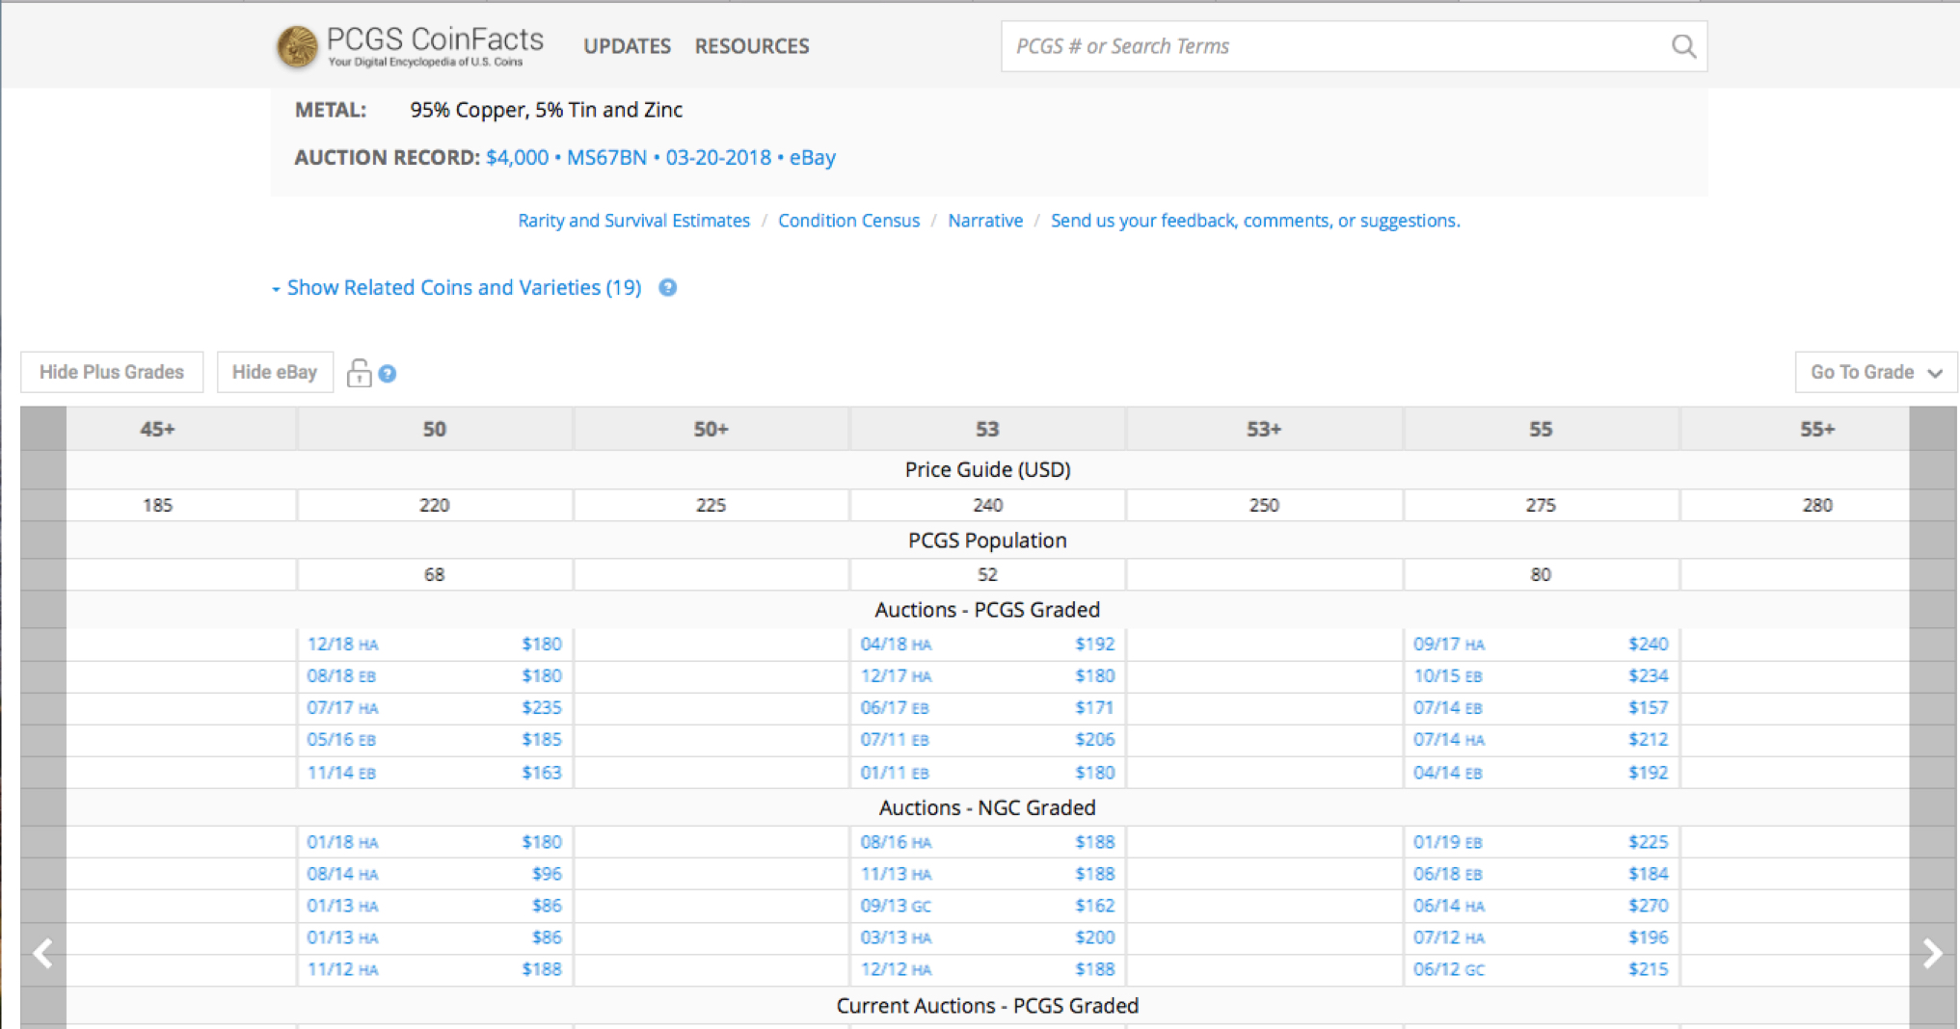Open the Go To Grade dropdown
Image resolution: width=1960 pixels, height=1029 pixels.
tap(1876, 372)
